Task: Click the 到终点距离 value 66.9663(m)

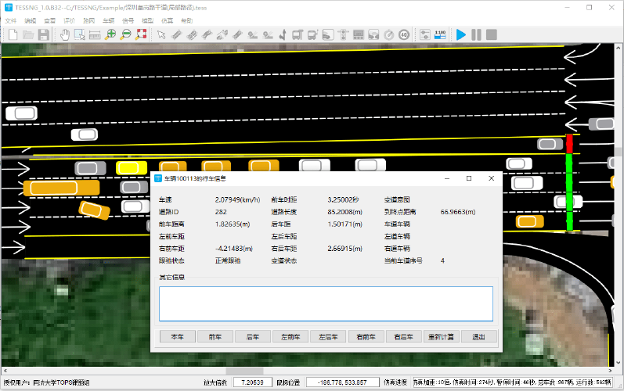Action: pyautogui.click(x=458, y=212)
